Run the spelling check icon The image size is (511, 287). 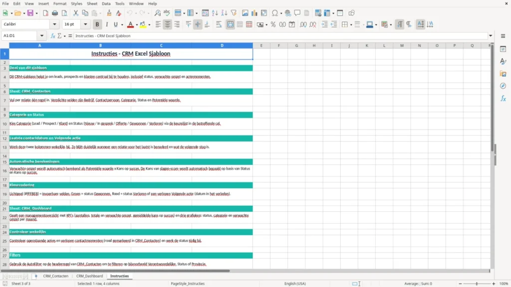(x=167, y=13)
